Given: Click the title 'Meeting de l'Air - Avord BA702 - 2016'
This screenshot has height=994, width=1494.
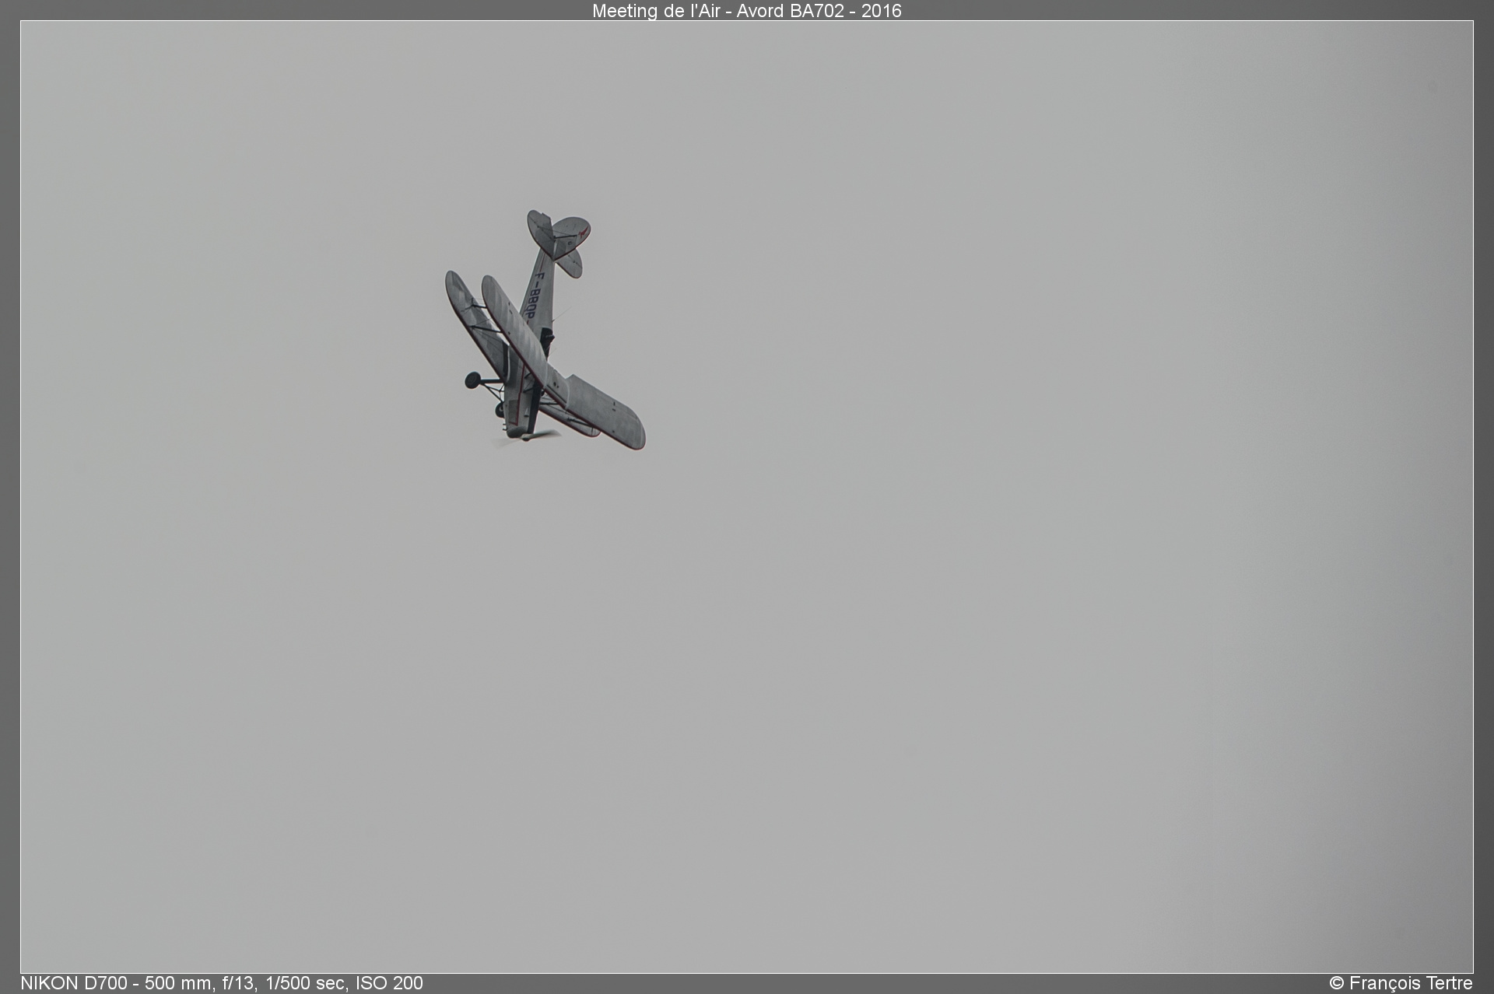Looking at the screenshot, I should pyautogui.click(x=746, y=10).
